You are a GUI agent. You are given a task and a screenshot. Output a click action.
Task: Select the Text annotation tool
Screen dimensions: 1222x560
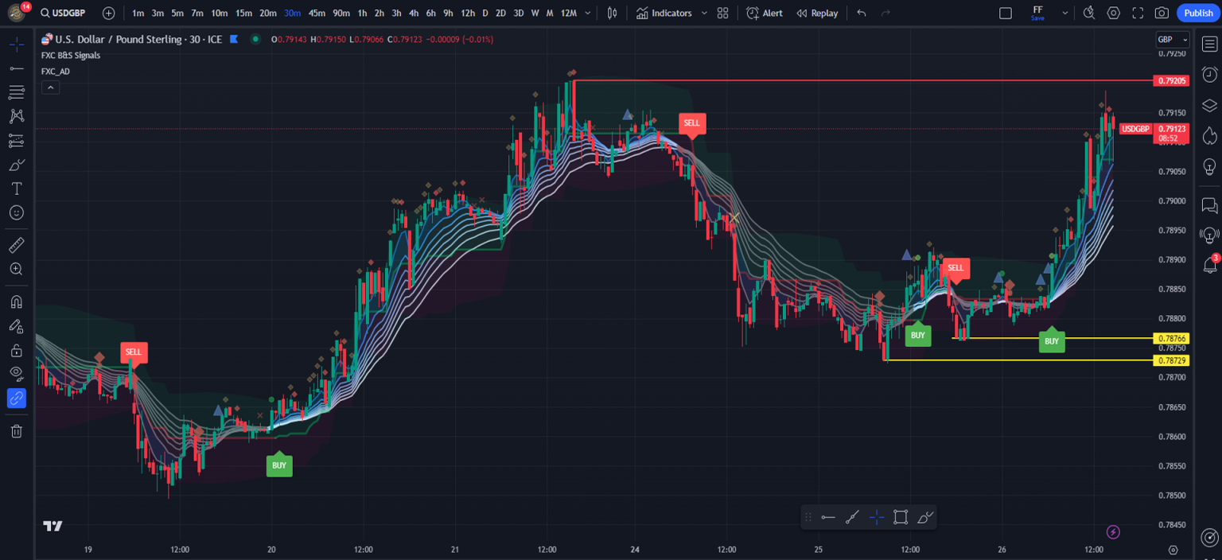(x=16, y=189)
